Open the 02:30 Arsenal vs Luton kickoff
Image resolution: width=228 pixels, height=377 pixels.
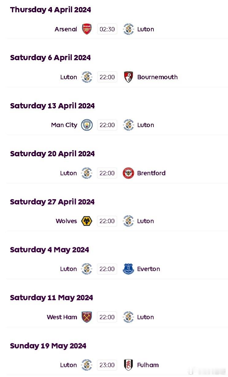click(x=107, y=29)
